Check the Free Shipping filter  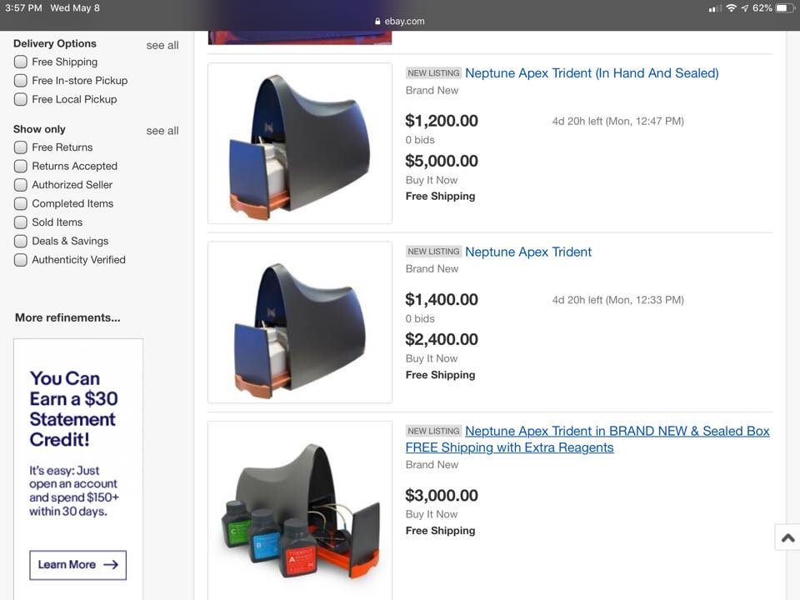pos(20,62)
